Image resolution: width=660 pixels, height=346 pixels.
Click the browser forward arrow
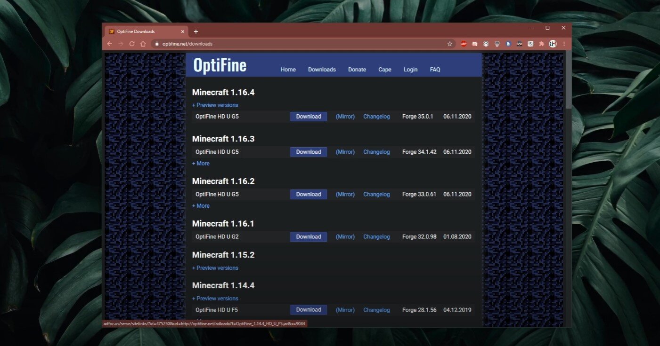(121, 44)
